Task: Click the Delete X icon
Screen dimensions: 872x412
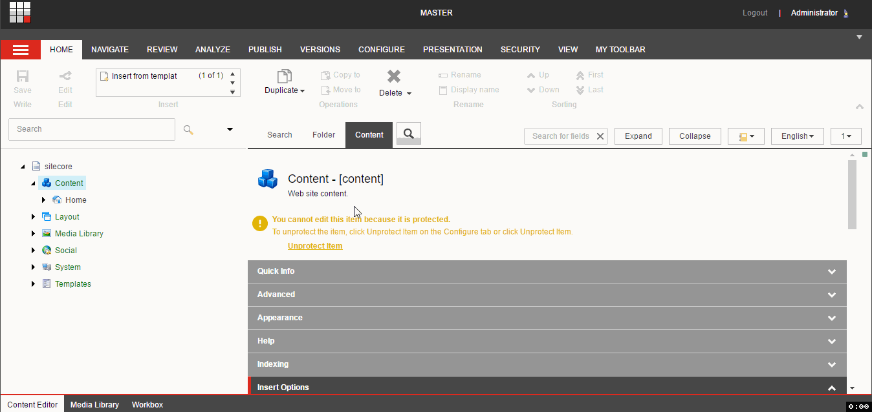Action: pos(394,76)
